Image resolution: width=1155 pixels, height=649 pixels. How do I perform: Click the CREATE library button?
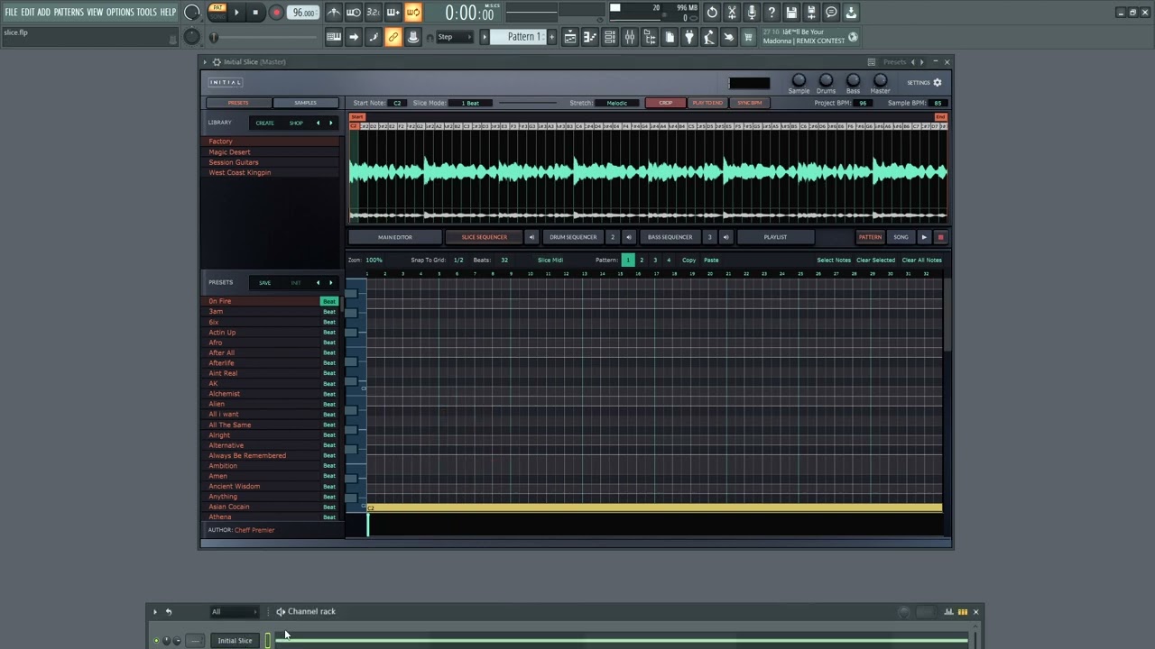coord(264,123)
